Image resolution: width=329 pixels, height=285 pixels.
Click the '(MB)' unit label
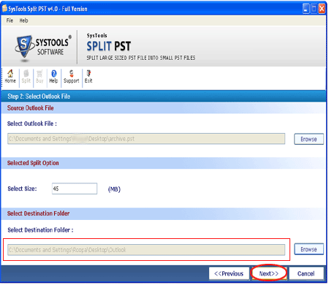pos(114,189)
